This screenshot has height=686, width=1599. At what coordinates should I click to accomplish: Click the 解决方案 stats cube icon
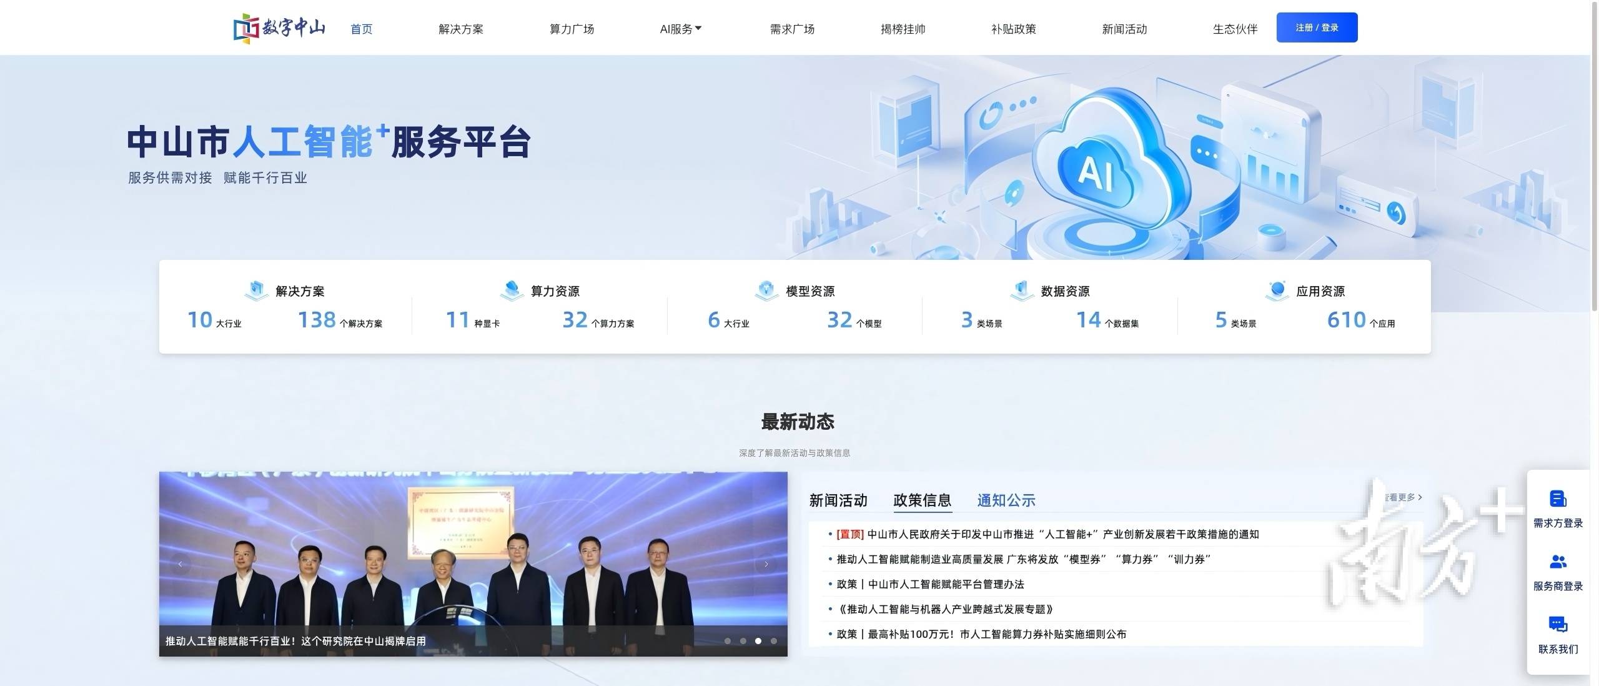256,291
